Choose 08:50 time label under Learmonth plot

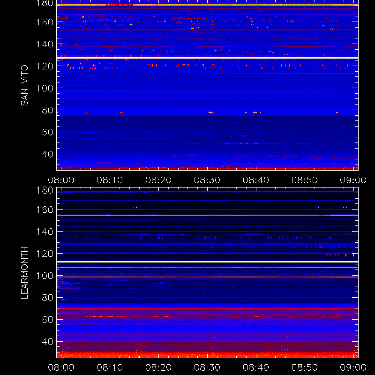pos(304,367)
